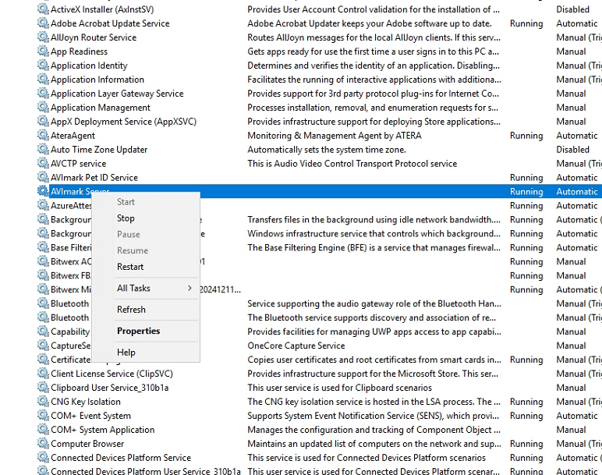The width and height of the screenshot is (602, 475).
Task: Select Client License Service (ClipSVC) name
Action: 112,374
